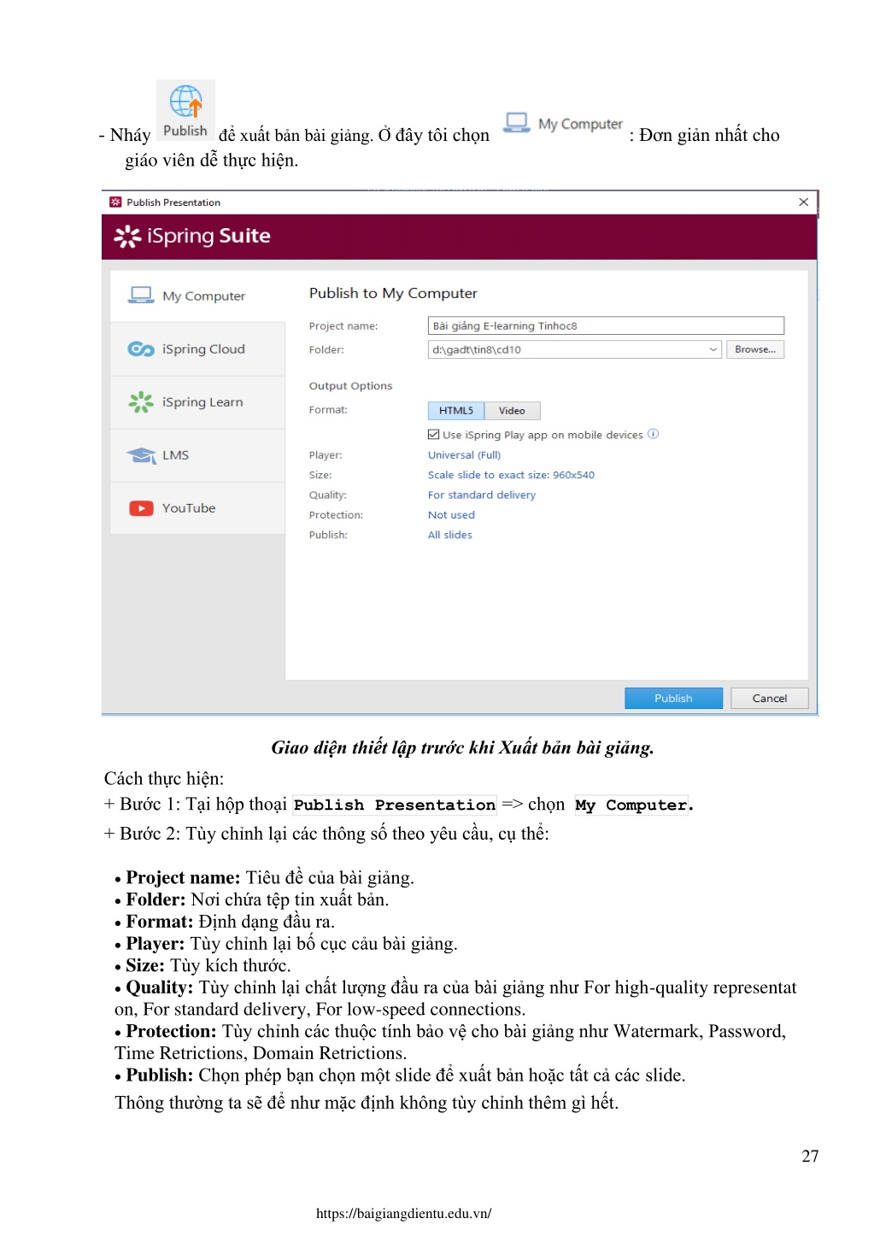Viewport: 874px width, 1236px height.
Task: Click the bold Folder: bullet term
Action: pyautogui.click(x=155, y=899)
